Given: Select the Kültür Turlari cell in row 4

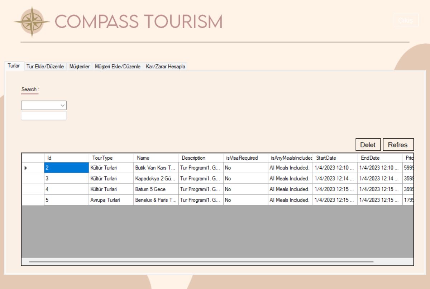Looking at the screenshot, I should pos(111,189).
